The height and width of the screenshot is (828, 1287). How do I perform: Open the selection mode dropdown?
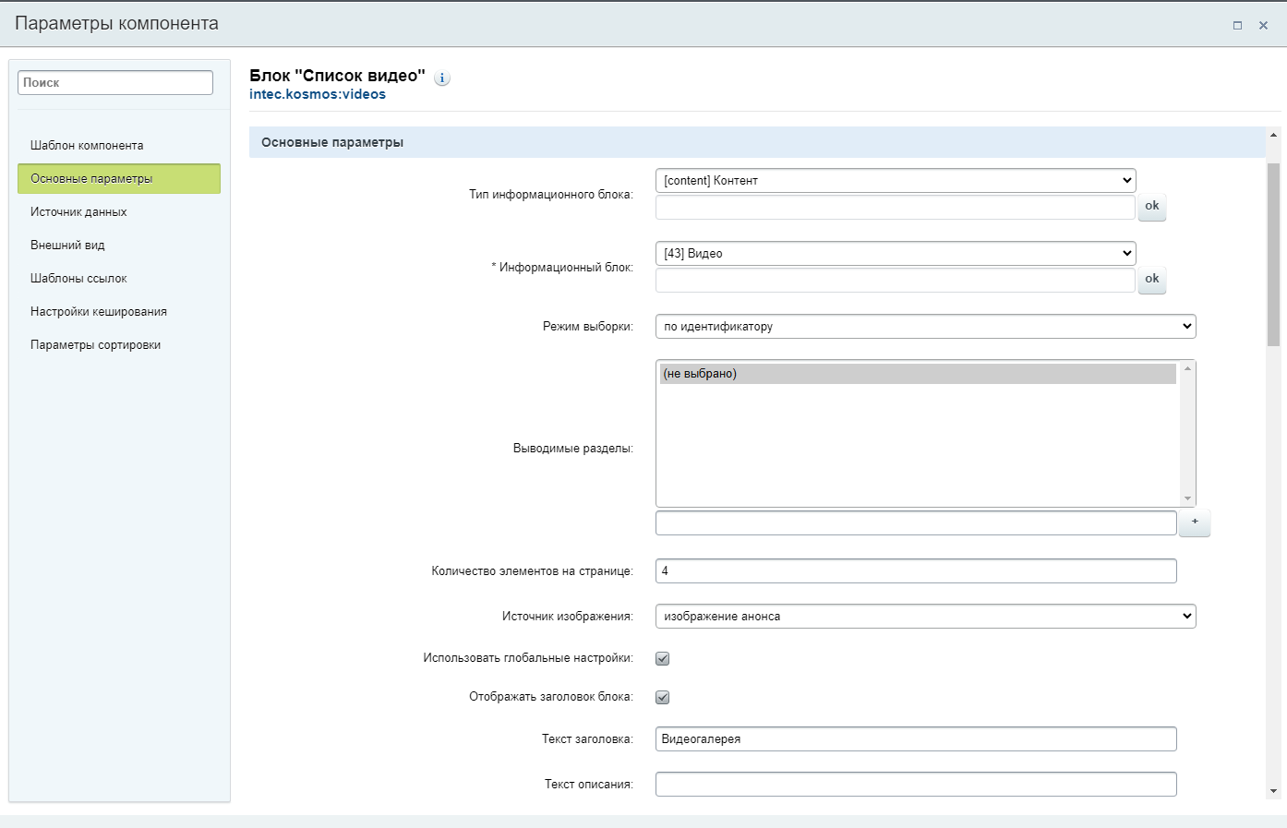925,326
